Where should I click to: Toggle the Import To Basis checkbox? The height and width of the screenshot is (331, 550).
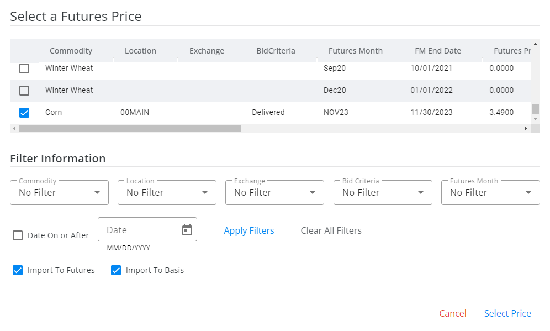point(116,270)
